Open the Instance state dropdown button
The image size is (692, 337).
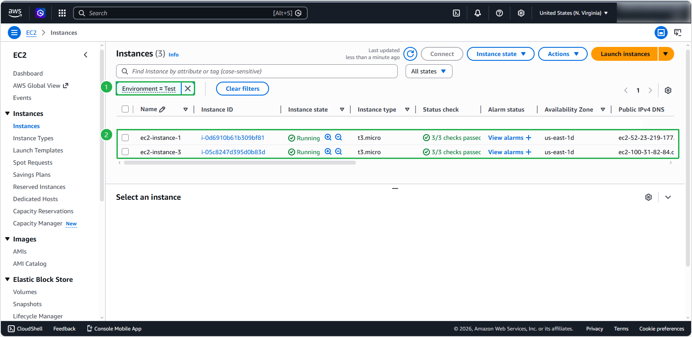click(501, 54)
